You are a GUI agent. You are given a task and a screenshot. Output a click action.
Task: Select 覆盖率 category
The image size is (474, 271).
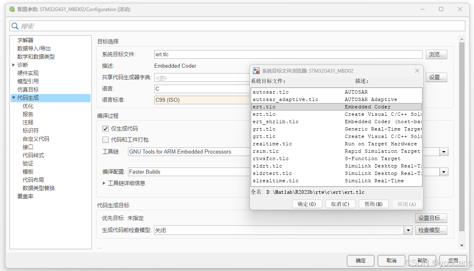(x=26, y=196)
